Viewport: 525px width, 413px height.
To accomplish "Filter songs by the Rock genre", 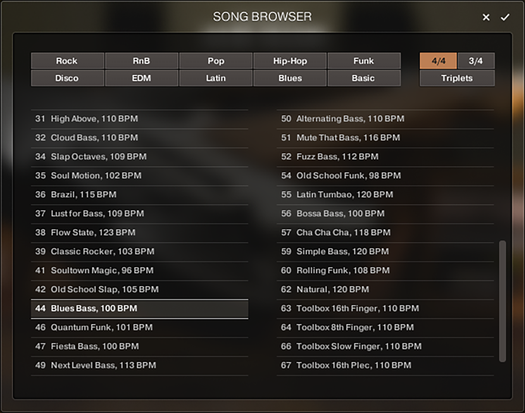I will point(67,61).
